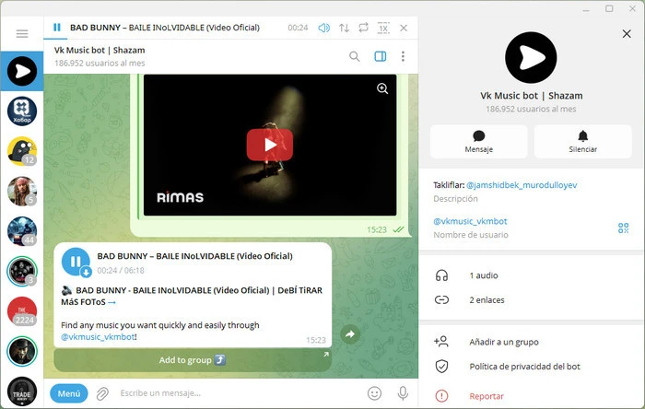Toggle the right info side panel icon

pyautogui.click(x=380, y=56)
